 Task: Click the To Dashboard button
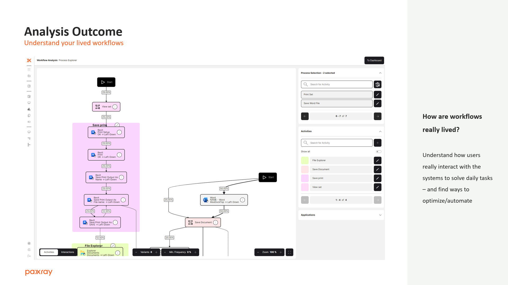[x=374, y=60]
